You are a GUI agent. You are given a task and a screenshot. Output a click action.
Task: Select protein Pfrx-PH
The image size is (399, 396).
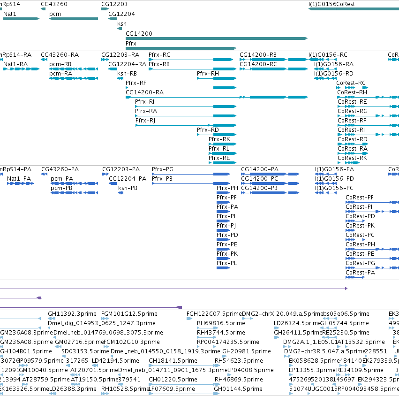(x=223, y=193)
